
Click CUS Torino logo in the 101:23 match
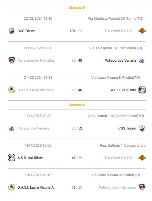coord(12,31)
